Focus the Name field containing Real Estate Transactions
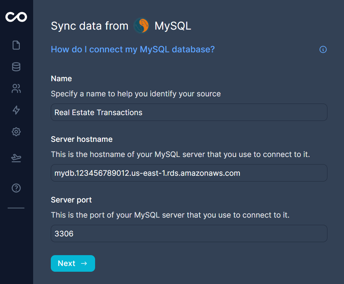The image size is (344, 284). pos(189,113)
